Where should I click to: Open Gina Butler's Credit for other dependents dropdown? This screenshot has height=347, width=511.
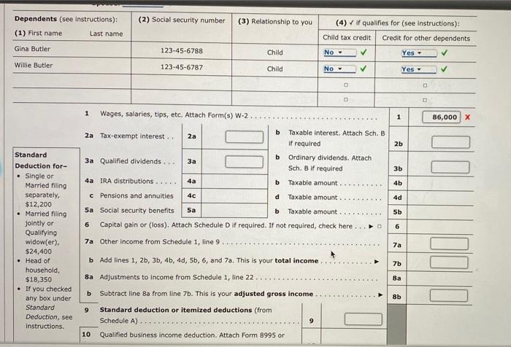419,53
